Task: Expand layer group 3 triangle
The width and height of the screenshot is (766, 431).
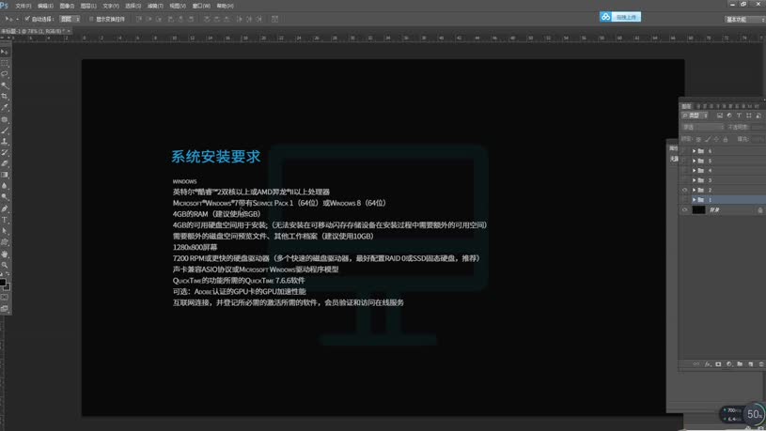Action: coord(695,180)
